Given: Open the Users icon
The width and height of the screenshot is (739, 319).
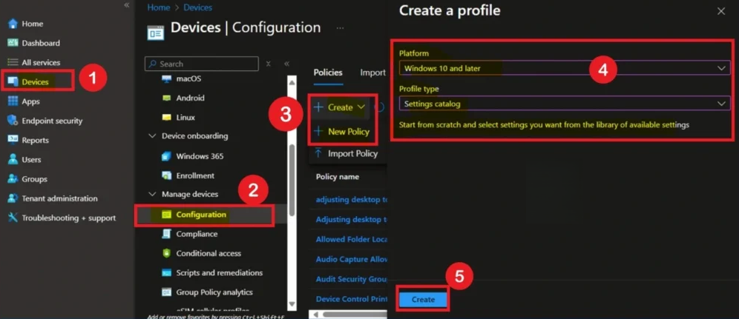Looking at the screenshot, I should point(13,159).
